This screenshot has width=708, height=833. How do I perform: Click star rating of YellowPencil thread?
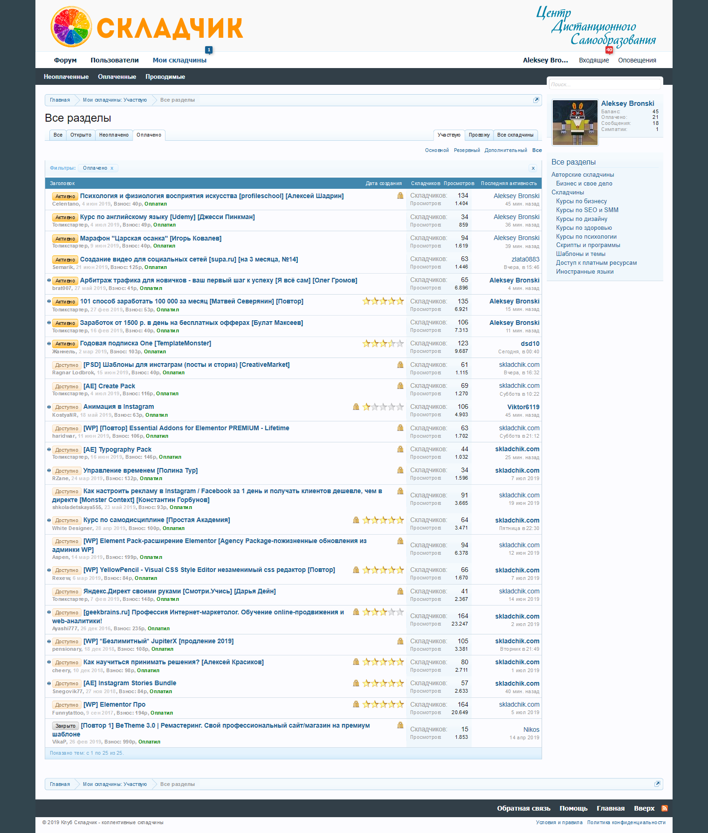point(383,570)
